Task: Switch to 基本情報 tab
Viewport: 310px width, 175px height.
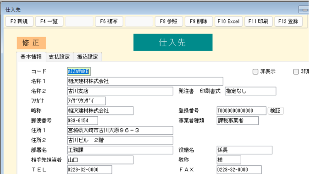Action: pos(31,57)
